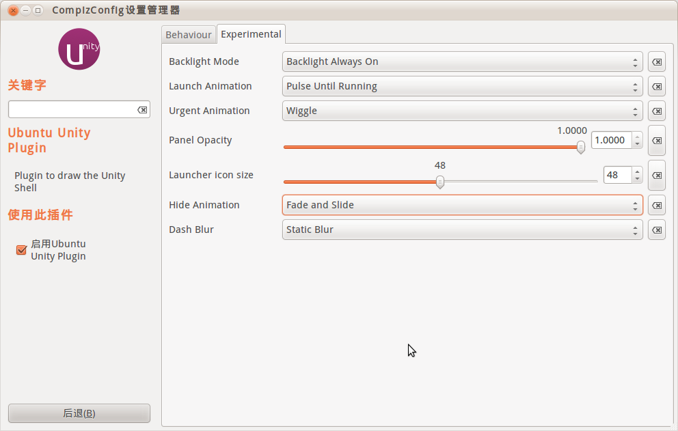Open the Backlight Mode dropdown
Image resolution: width=678 pixels, height=431 pixels.
[x=462, y=62]
